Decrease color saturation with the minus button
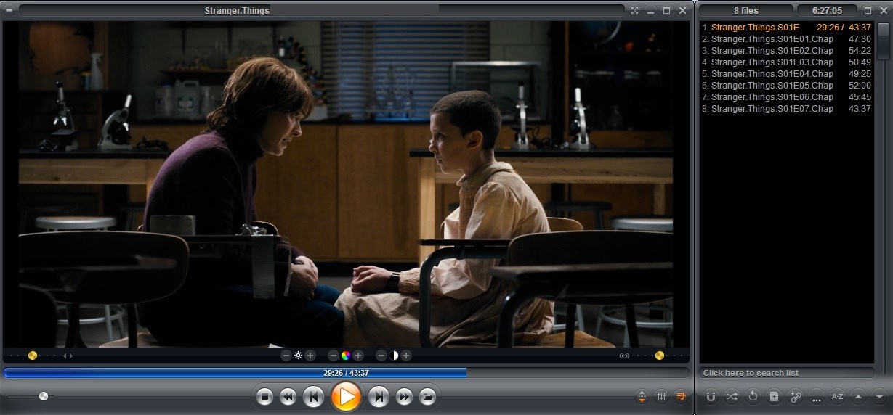This screenshot has height=415, width=893. tap(334, 356)
